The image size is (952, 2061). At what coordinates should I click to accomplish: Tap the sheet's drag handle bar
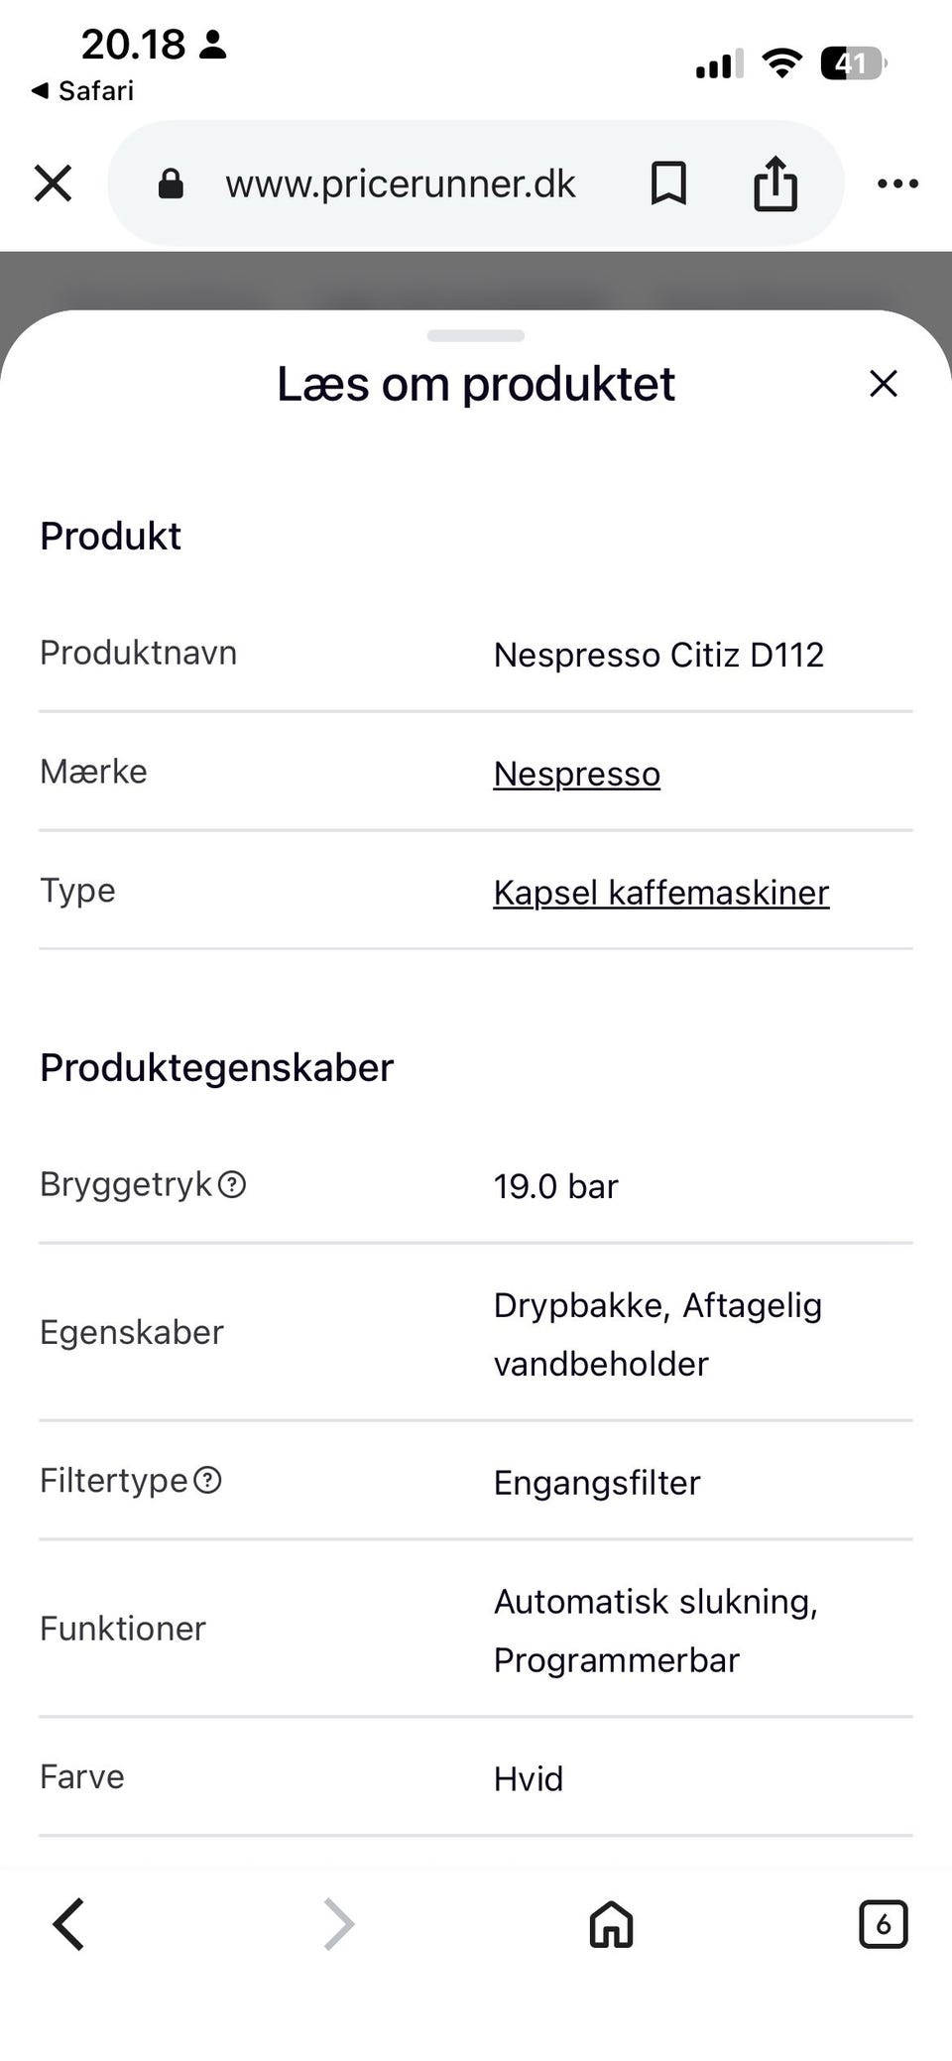click(476, 336)
